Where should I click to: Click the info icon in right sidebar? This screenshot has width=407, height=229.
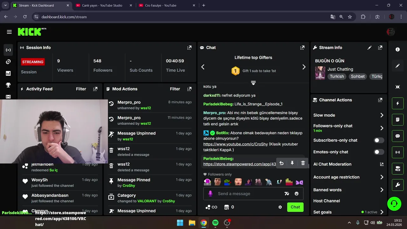(x=398, y=50)
